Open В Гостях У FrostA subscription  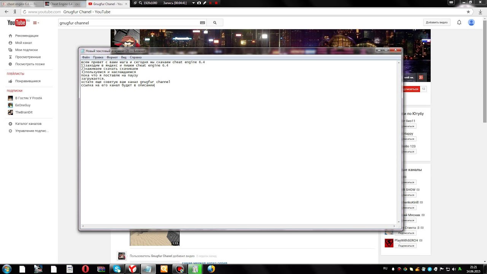(x=29, y=98)
